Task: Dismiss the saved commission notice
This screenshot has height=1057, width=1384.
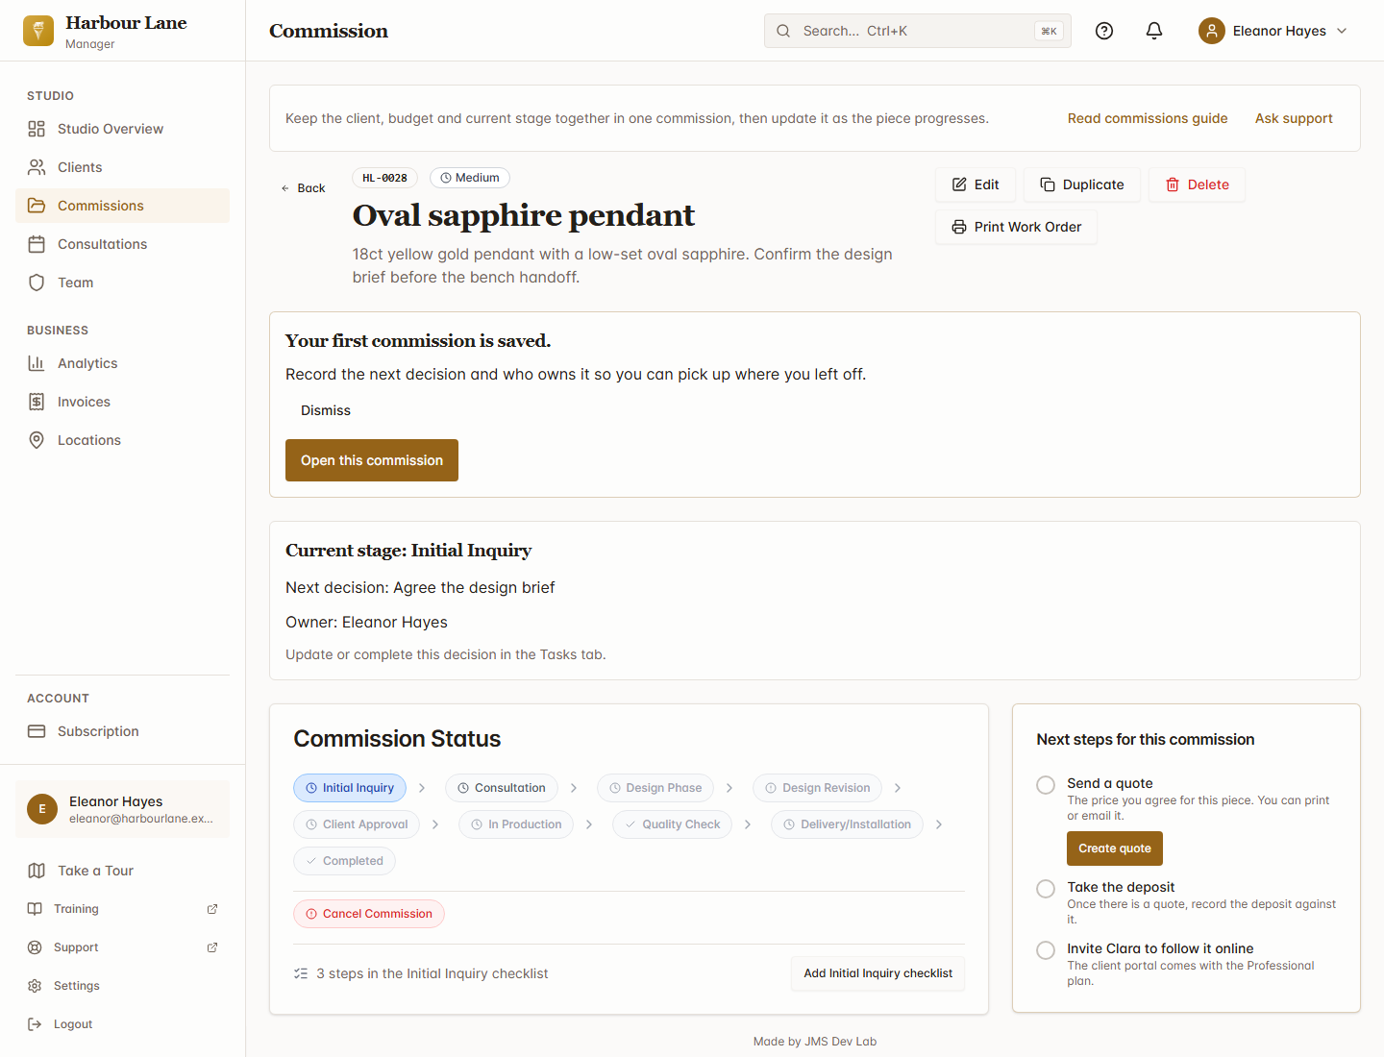Action: (326, 410)
